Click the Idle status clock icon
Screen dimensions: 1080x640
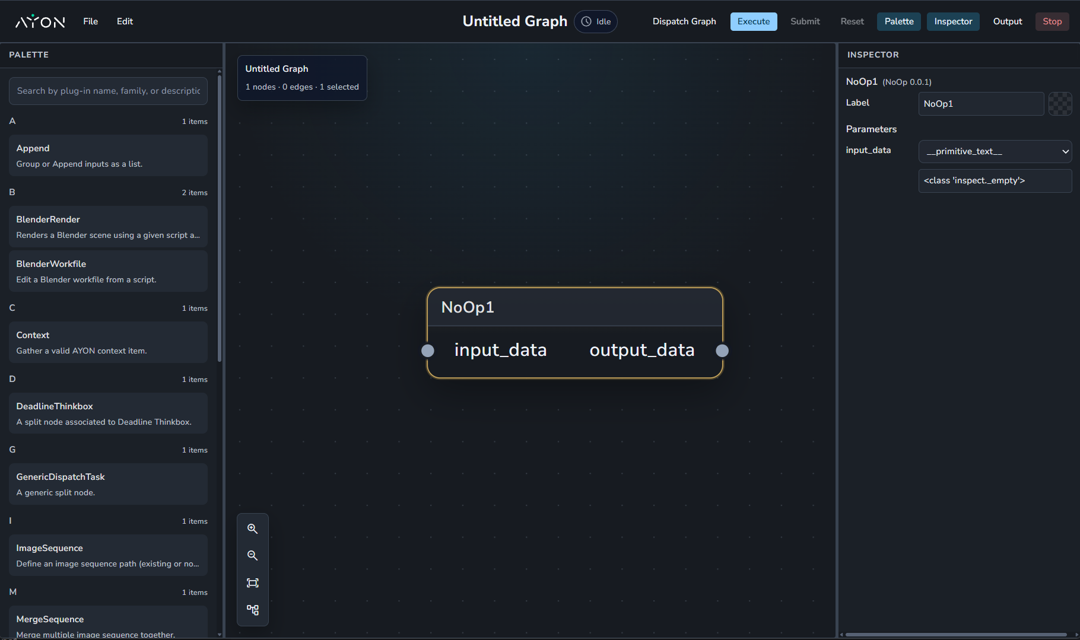(x=586, y=21)
